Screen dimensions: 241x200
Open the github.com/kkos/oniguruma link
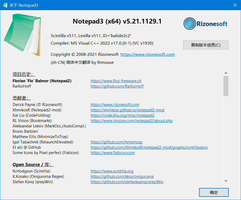click(x=122, y=176)
